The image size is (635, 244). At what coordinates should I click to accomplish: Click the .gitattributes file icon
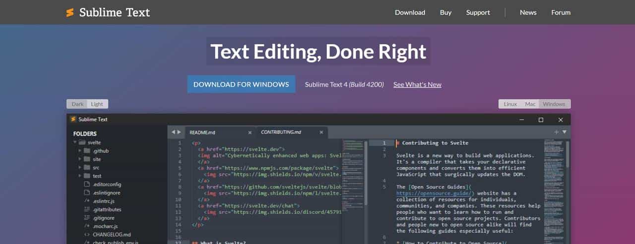point(87,209)
